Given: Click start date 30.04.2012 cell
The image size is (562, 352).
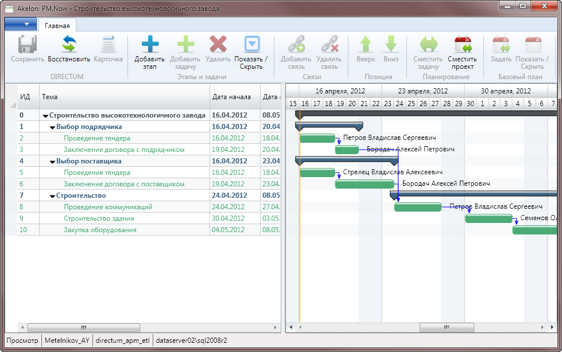Looking at the screenshot, I should [228, 218].
